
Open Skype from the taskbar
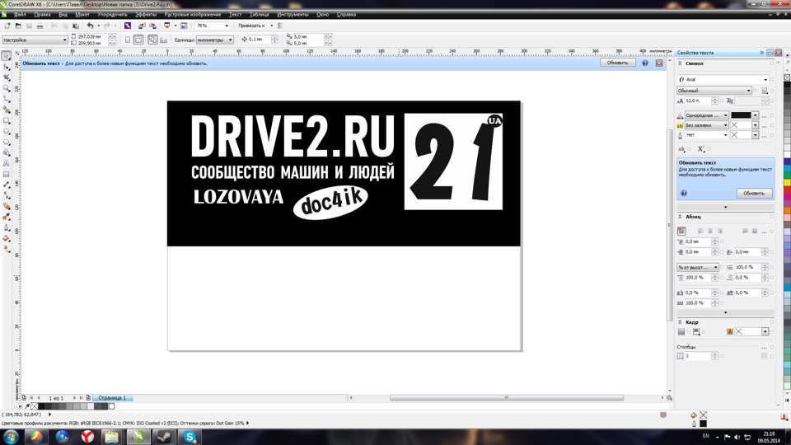point(190,437)
